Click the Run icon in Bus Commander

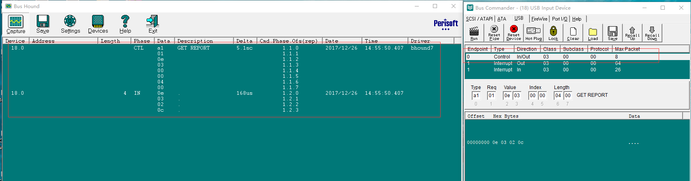point(474,33)
